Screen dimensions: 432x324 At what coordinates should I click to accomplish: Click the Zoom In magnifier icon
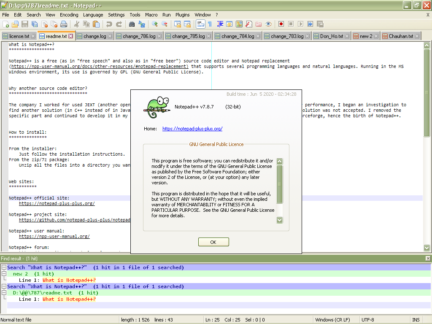pyautogui.click(x=155, y=24)
